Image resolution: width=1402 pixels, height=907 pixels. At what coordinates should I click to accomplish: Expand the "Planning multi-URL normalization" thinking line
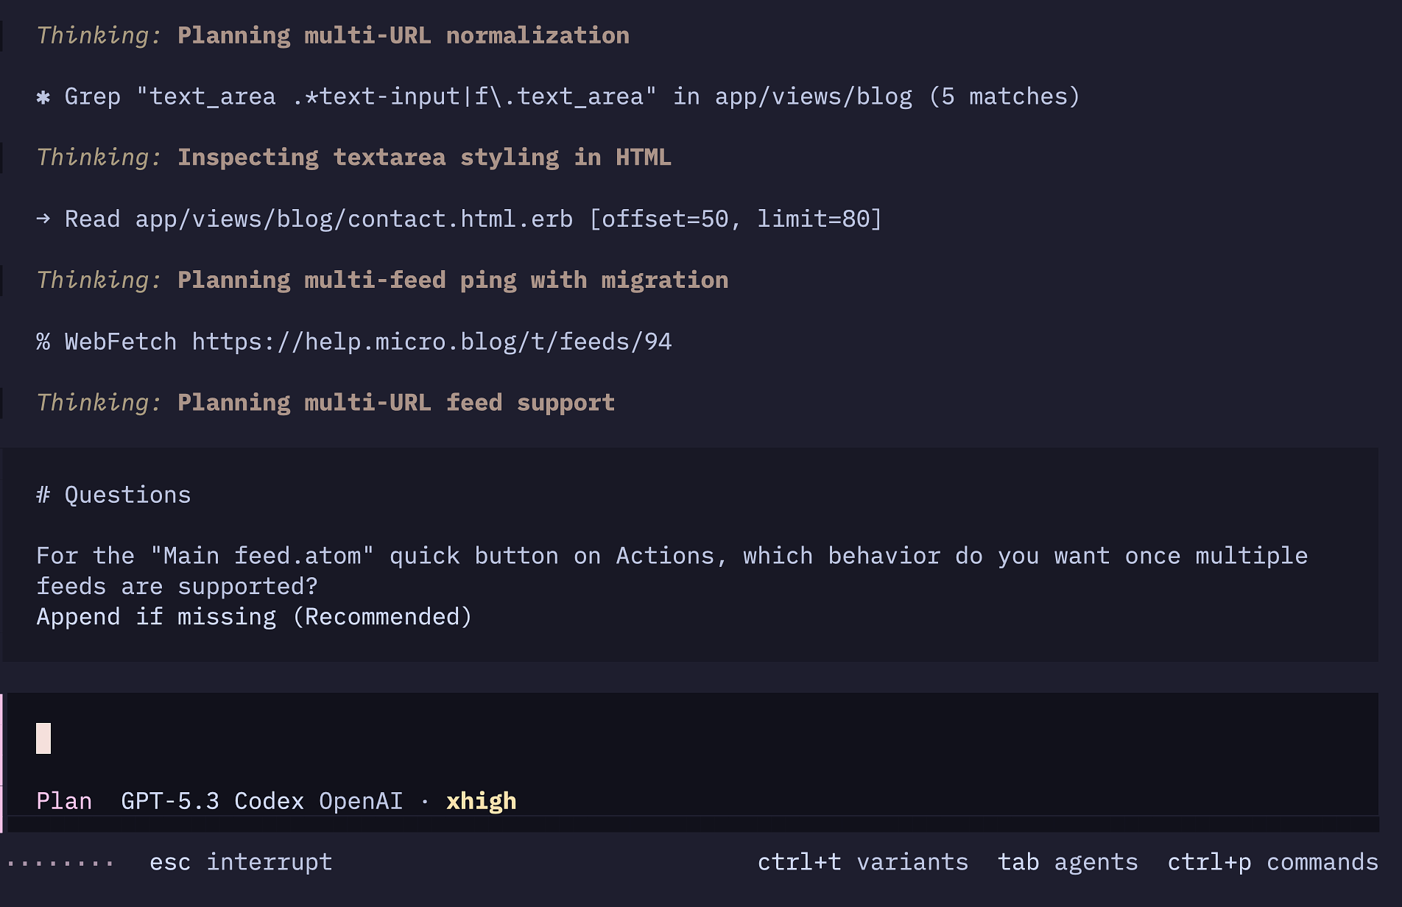pyautogui.click(x=403, y=35)
